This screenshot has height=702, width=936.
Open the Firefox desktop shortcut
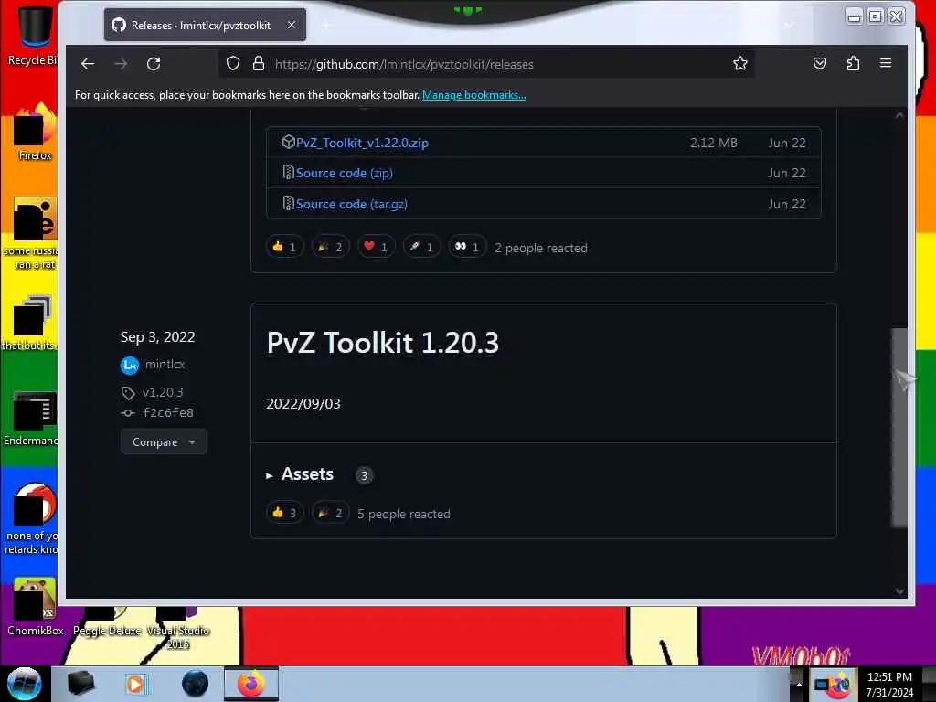coord(35,132)
